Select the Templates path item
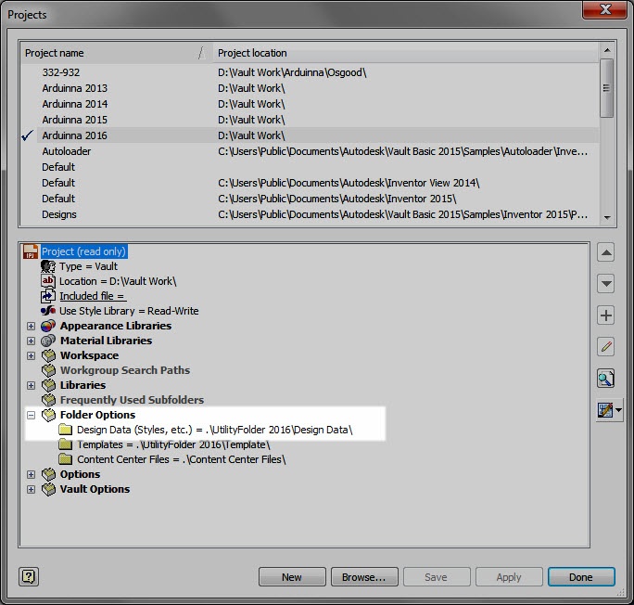634x605 pixels. click(x=173, y=444)
